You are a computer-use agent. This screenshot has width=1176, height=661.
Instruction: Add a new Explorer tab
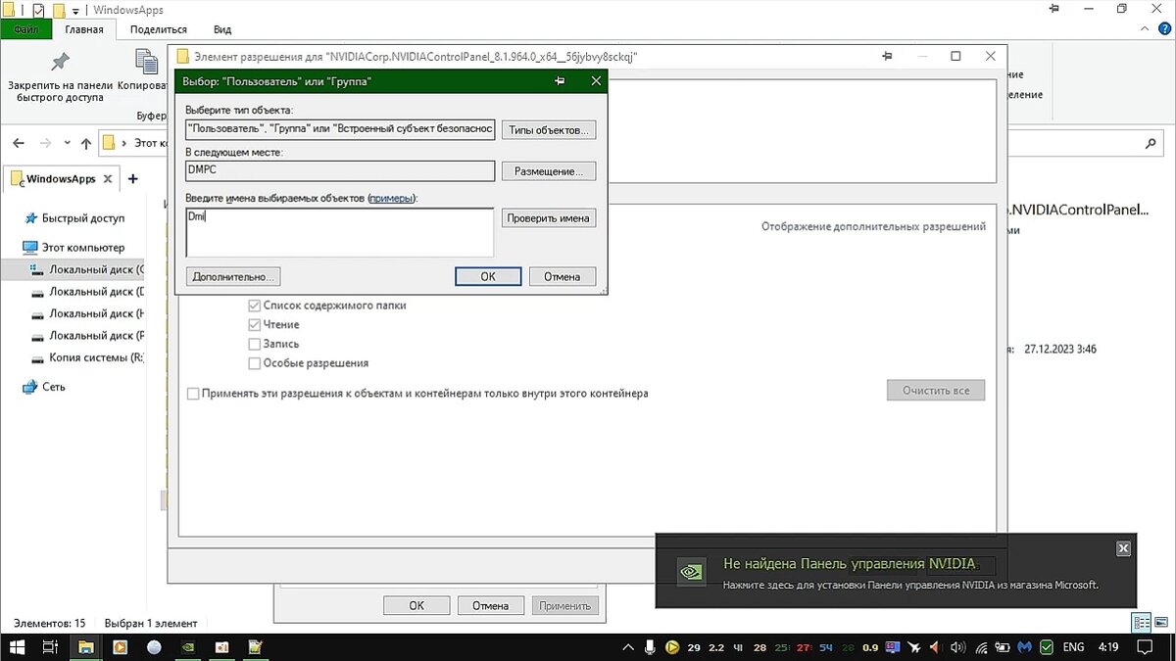tap(133, 179)
